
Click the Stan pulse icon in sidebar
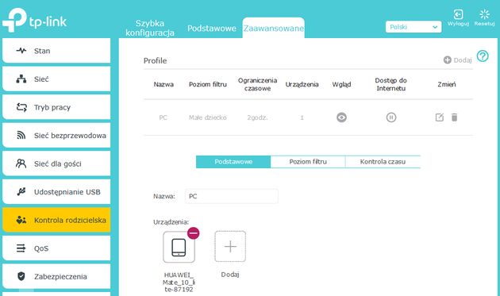(21, 51)
